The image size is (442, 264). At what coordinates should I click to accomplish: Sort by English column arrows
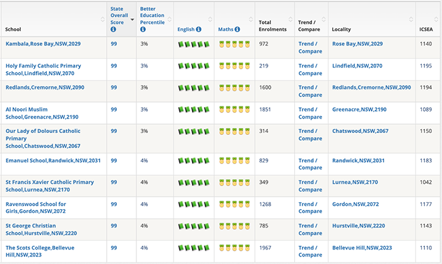point(210,19)
